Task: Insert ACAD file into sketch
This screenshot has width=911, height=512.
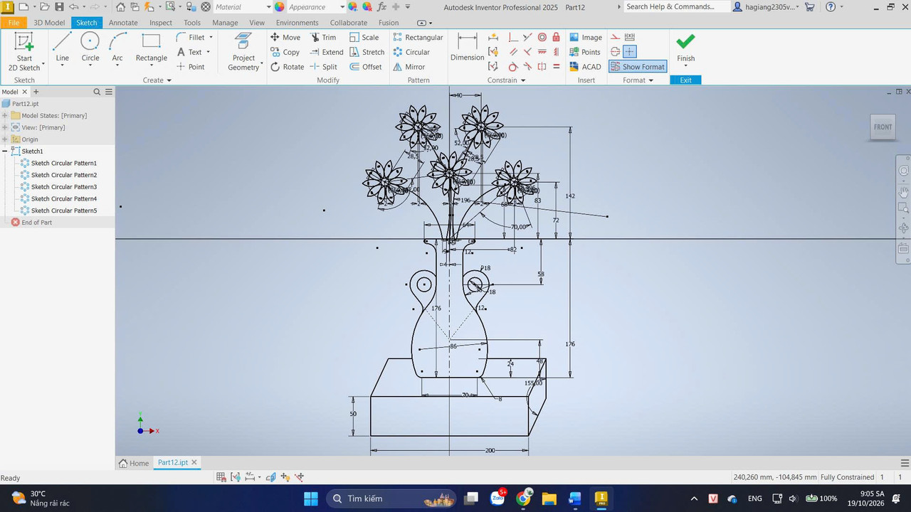Action: pyautogui.click(x=586, y=67)
